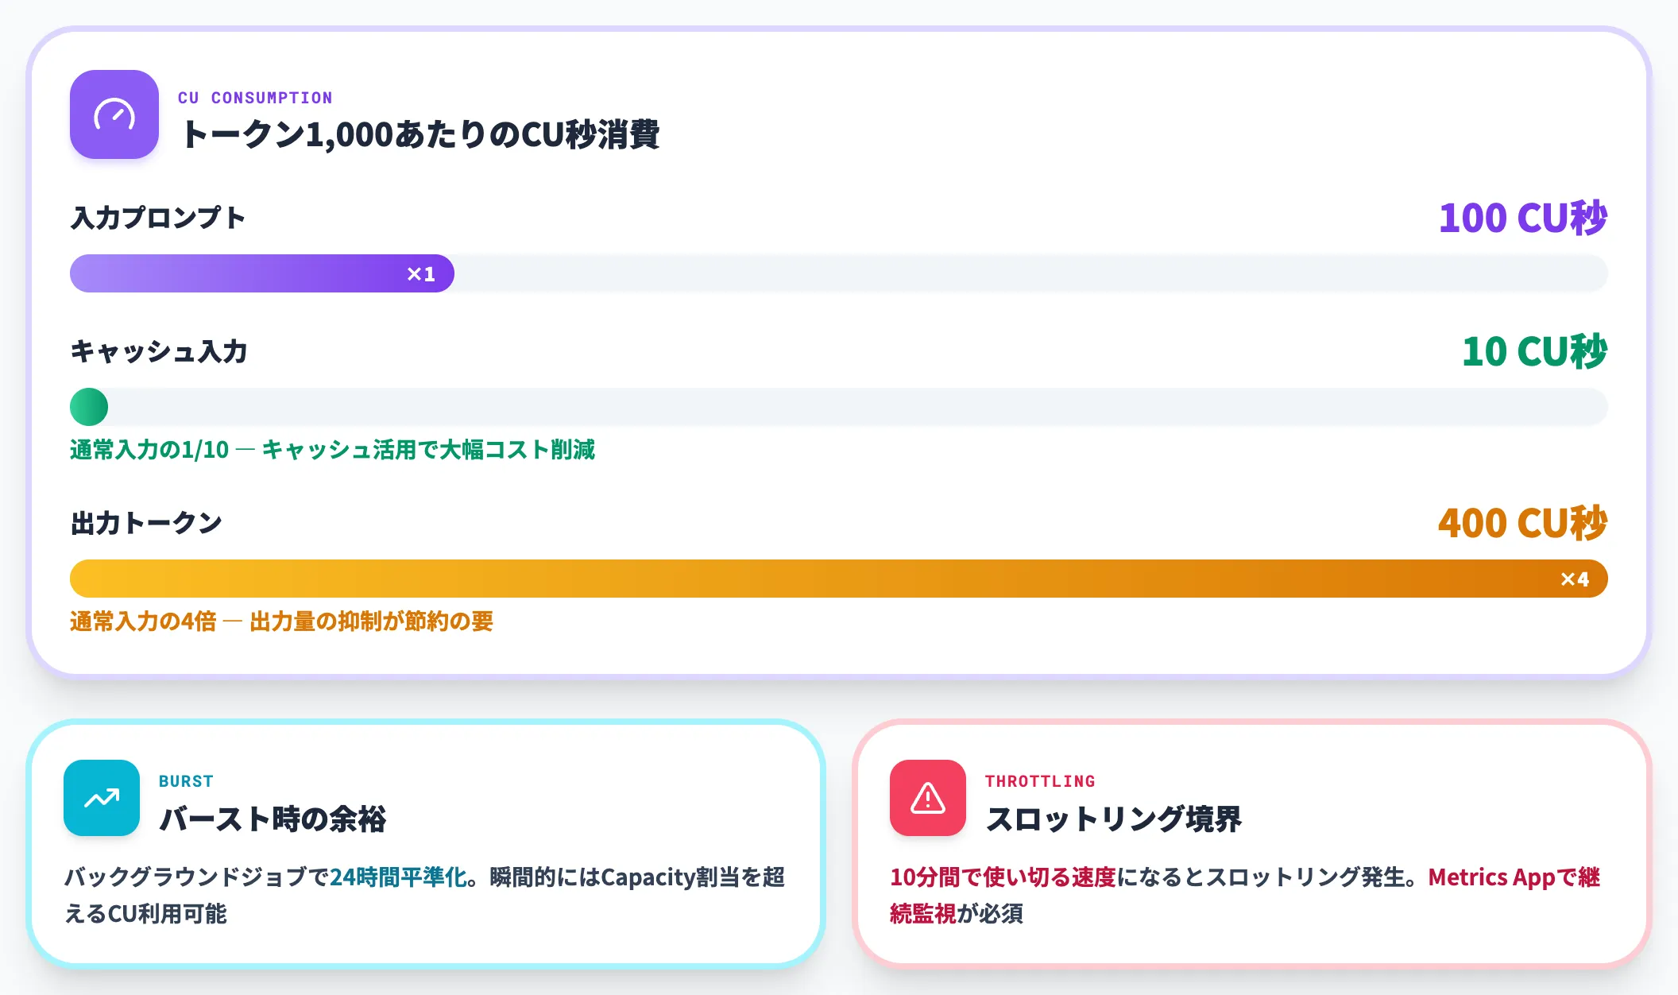
Task: Click the BURST label
Action: (x=186, y=781)
